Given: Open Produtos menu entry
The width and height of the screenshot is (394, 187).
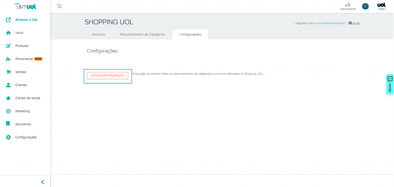Looking at the screenshot, I should click(x=22, y=46).
